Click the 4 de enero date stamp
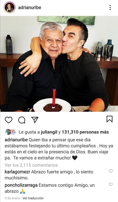The image size is (118, 202). click(12, 198)
